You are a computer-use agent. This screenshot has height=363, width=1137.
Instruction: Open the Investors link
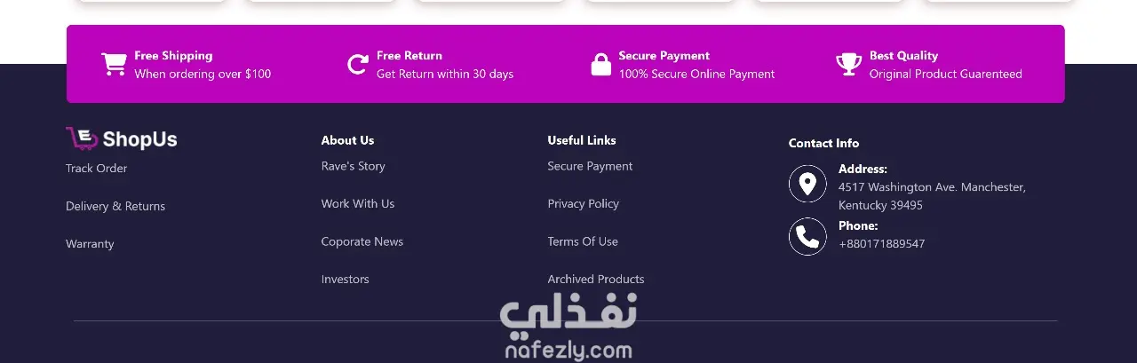(345, 280)
